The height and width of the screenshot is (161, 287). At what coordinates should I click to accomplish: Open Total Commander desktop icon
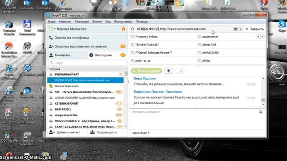pos(27,28)
